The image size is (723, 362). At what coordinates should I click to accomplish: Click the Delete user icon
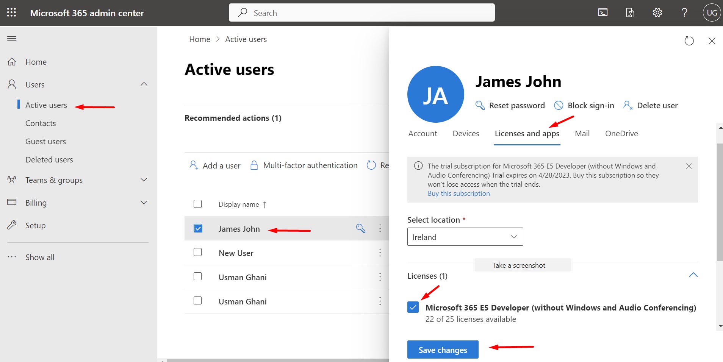point(628,105)
